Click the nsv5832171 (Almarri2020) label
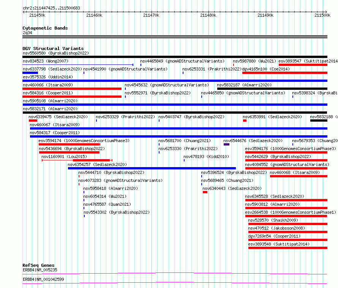Viewport: 338px width, 288px height. click(50, 109)
